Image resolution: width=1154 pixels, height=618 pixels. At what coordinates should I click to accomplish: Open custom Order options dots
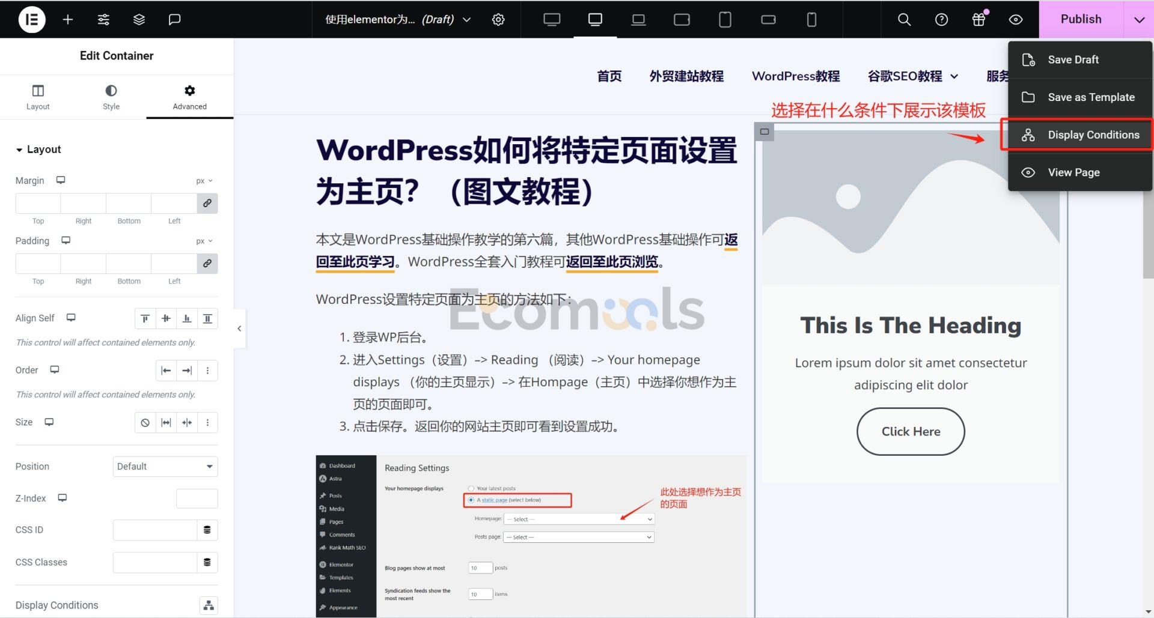[x=207, y=371]
